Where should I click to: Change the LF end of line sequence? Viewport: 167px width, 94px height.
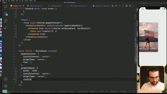click(107, 91)
